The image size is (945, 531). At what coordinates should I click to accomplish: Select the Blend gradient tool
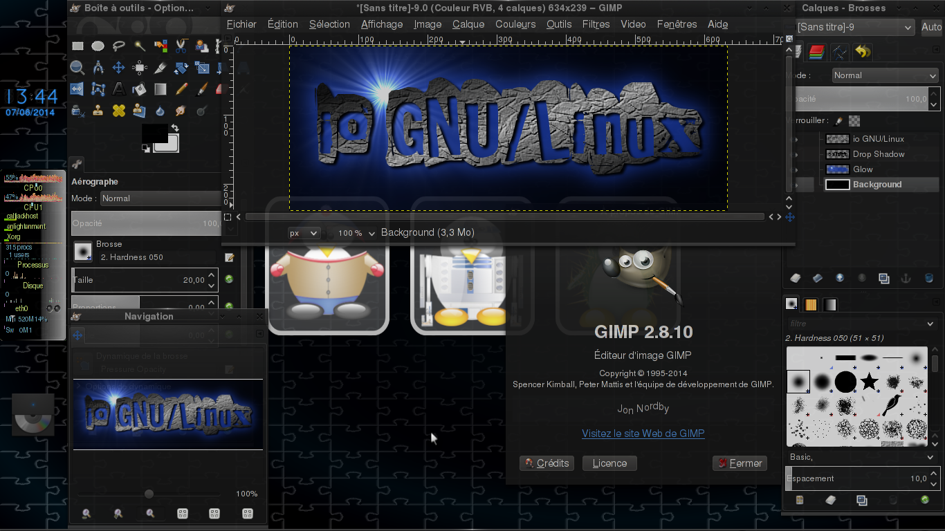[160, 89]
